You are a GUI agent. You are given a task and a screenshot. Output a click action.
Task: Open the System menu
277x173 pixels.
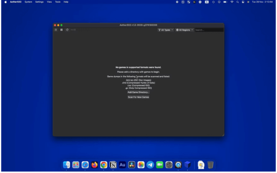coord(28,2)
